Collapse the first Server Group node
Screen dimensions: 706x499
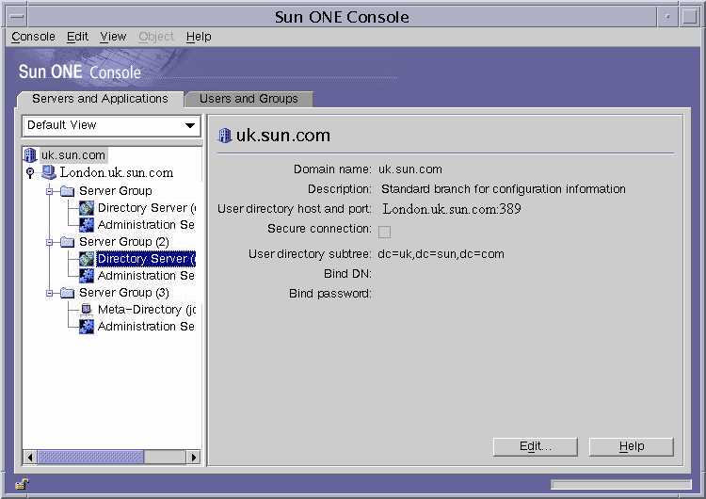(50, 191)
